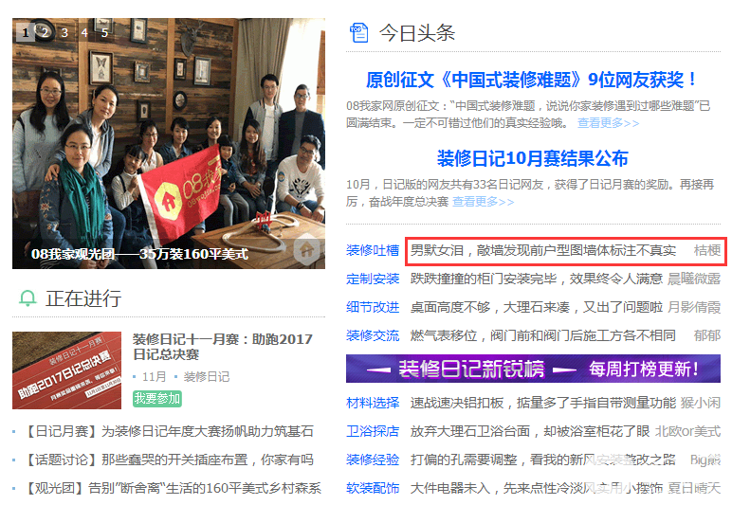Click the bell icon beside 正在进行
The height and width of the screenshot is (505, 732).
(x=27, y=298)
